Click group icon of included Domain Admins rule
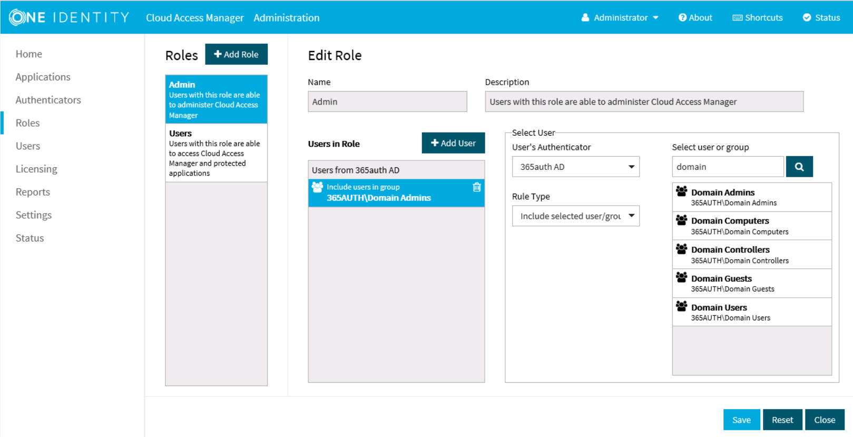 pyautogui.click(x=317, y=187)
